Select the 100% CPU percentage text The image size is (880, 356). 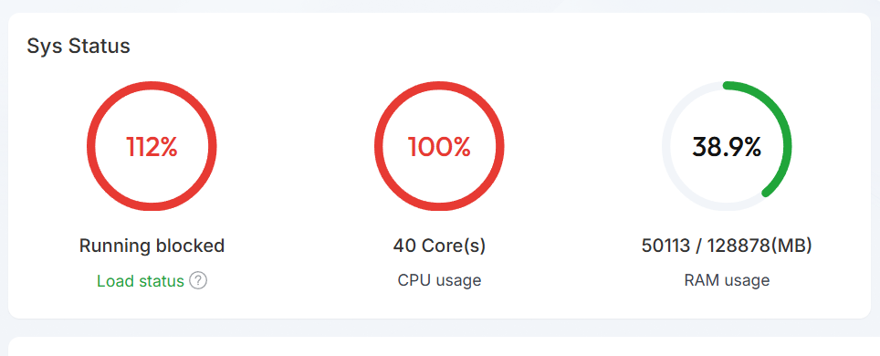439,147
